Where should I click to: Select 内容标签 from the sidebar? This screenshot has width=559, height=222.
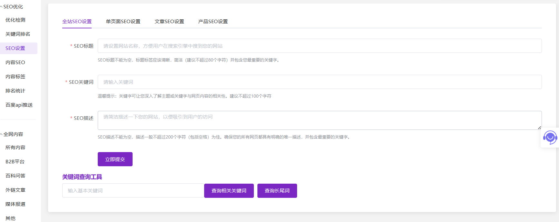(15, 77)
